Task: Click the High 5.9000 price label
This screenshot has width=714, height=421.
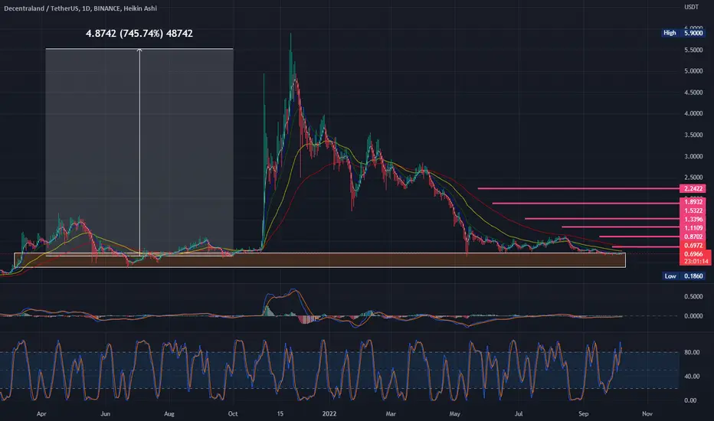Action: [x=683, y=33]
